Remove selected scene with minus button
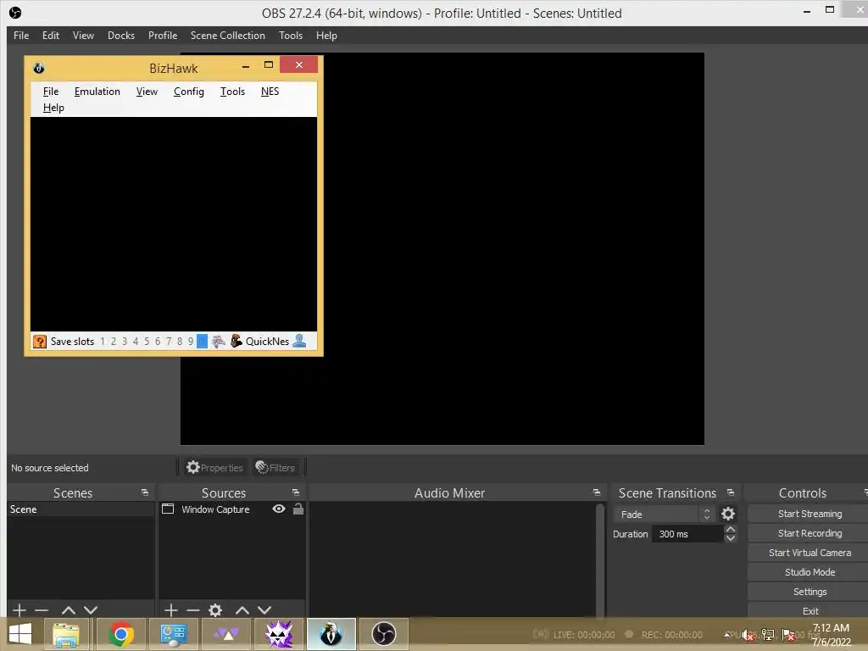Viewport: 868px width, 651px height. tap(42, 610)
